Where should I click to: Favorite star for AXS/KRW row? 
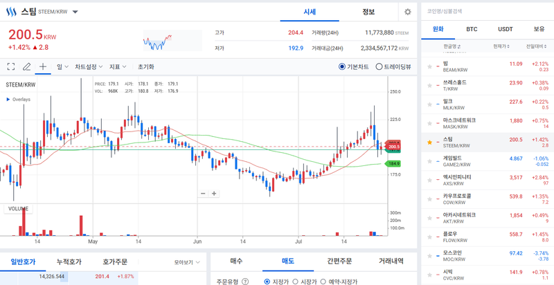(429, 181)
